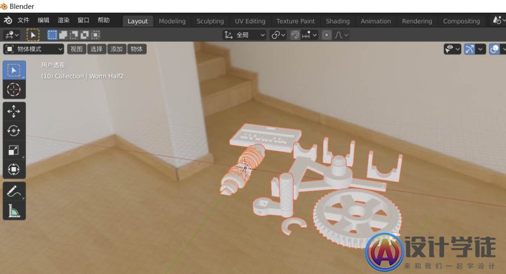Set selection mode to intersect
This screenshot has width=506, height=274.
[x=96, y=35]
